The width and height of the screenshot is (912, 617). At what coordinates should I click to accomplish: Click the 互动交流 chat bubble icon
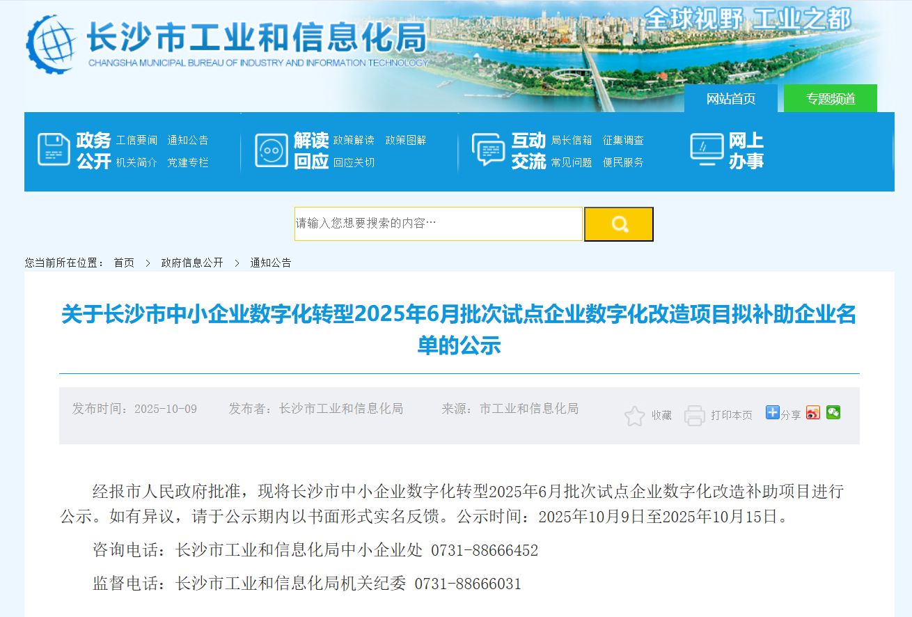(x=488, y=150)
